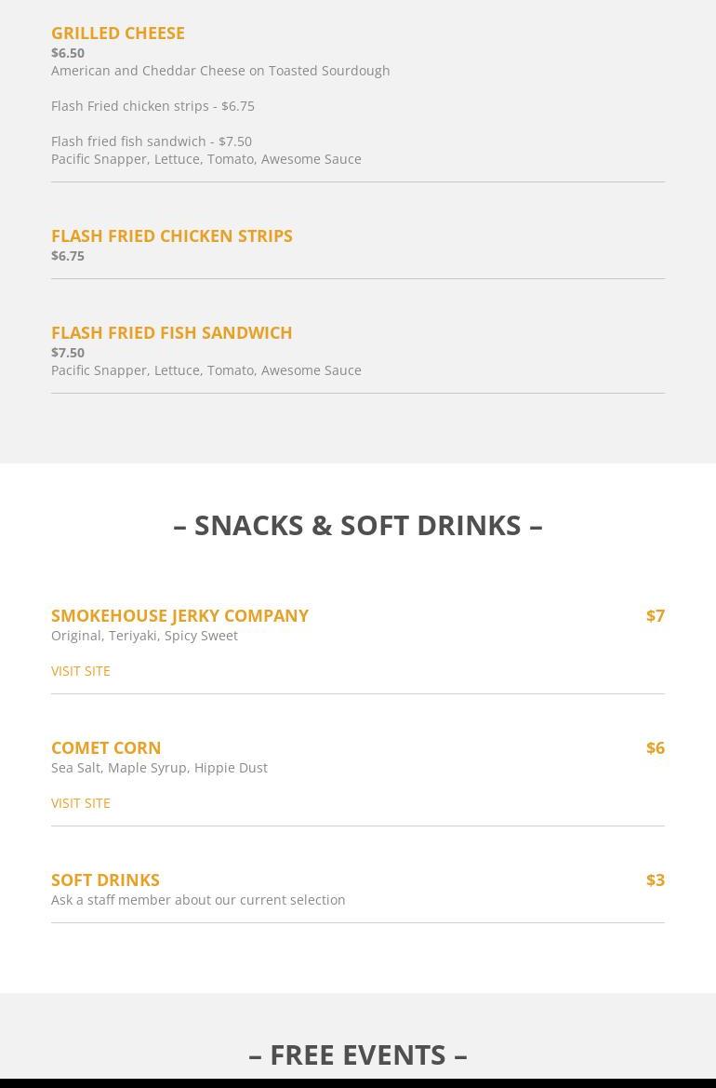Click the $3 price next to Soft Drinks
716x1088 pixels.
pos(655,880)
